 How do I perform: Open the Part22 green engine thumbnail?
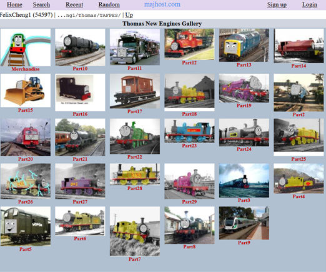tap(135, 136)
